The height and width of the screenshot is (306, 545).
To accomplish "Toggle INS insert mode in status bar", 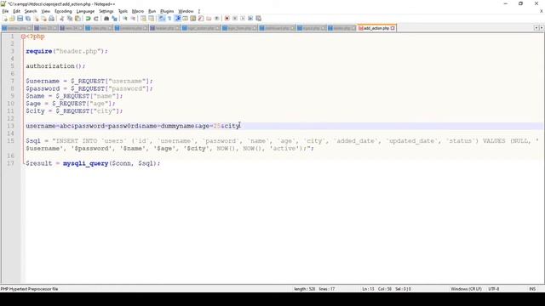I will [x=532, y=289].
